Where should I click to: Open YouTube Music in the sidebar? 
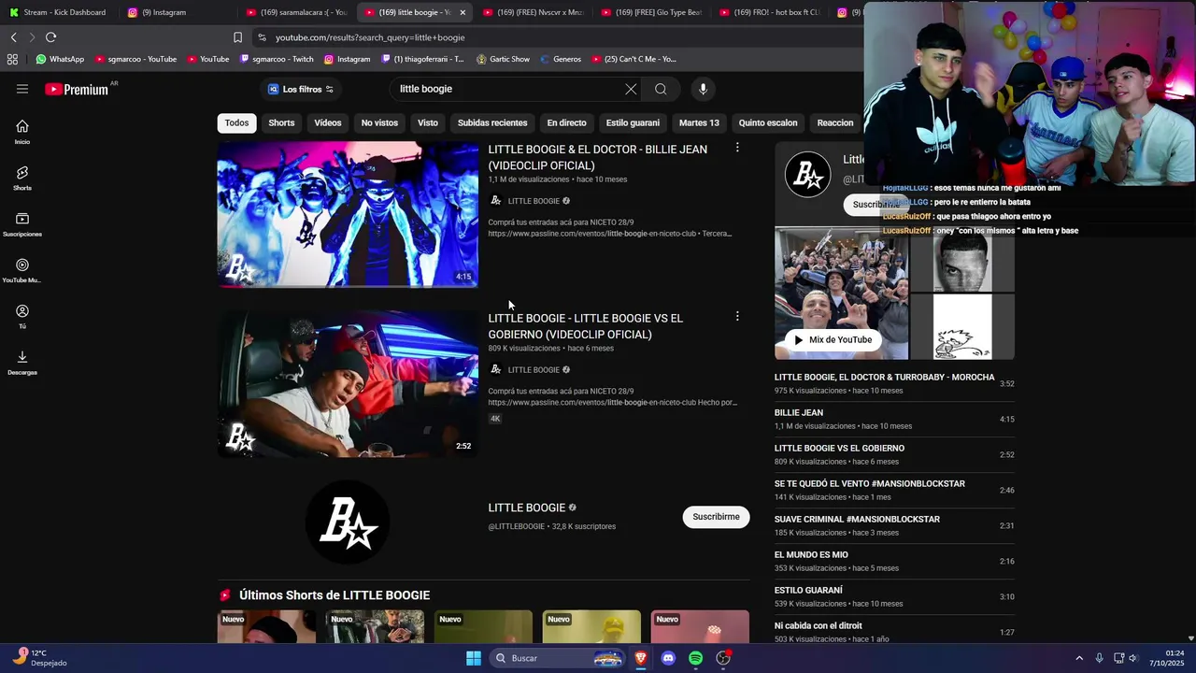(22, 270)
